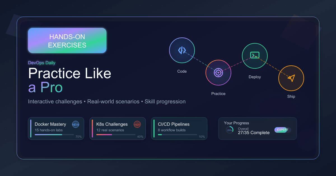This screenshot has height=176, width=336.
Task: Click the EXPERT level badge
Action: tap(282, 130)
